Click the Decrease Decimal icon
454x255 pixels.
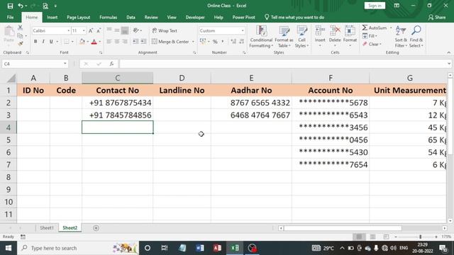coord(241,42)
